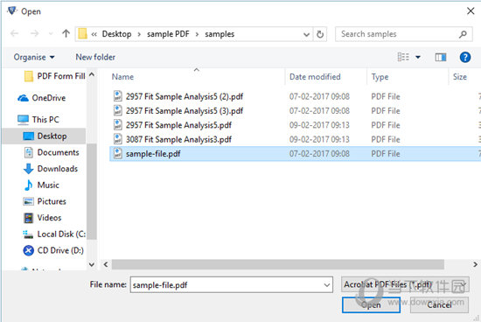Screen dimensions: 481x322
Task: Click the horizontal scrollbar left arrow
Action: click(x=106, y=264)
